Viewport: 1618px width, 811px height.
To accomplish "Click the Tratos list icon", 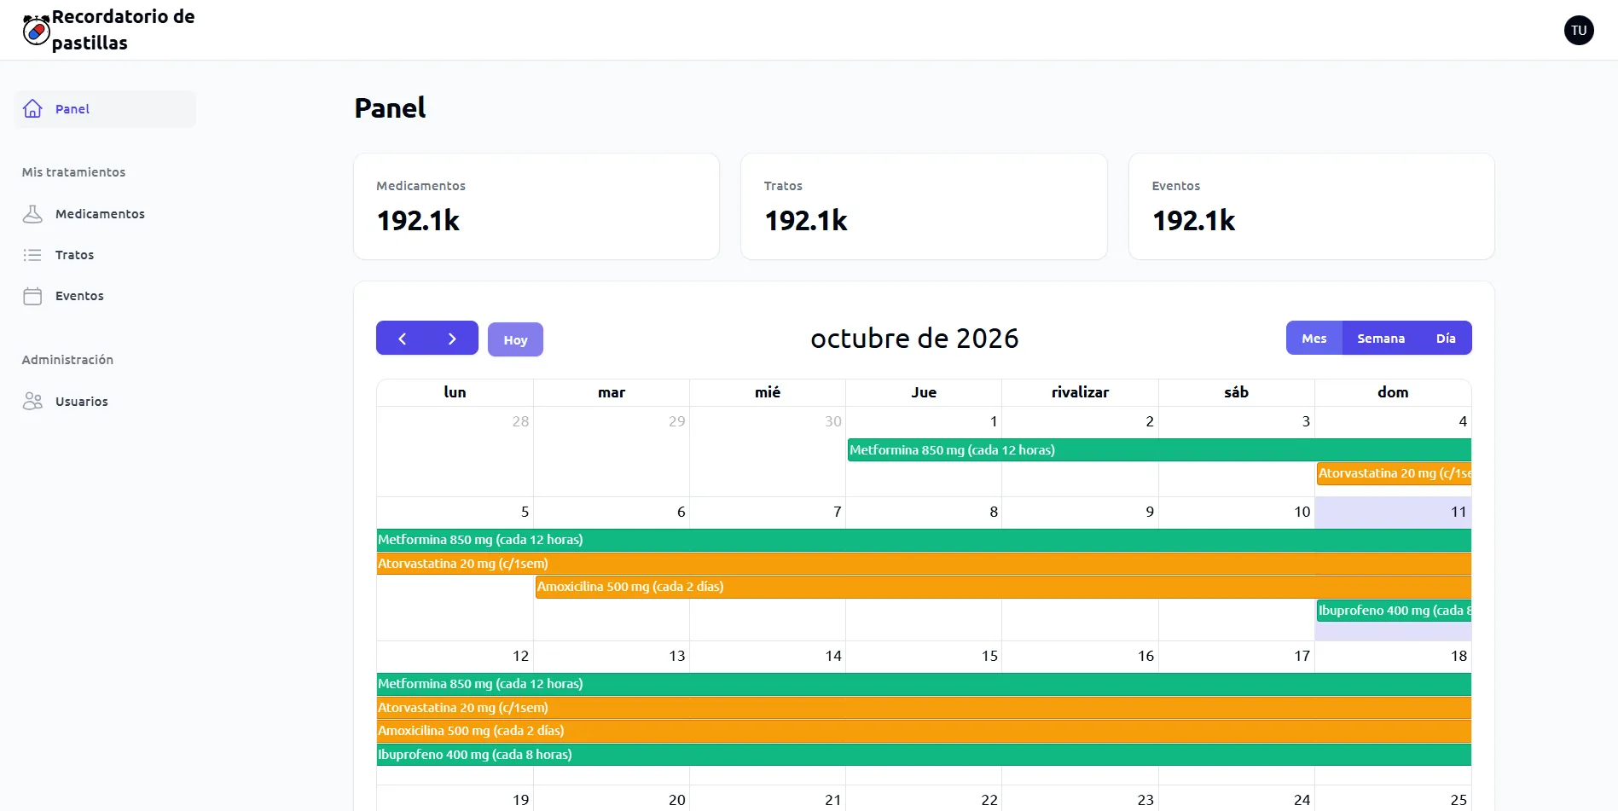I will pyautogui.click(x=32, y=255).
